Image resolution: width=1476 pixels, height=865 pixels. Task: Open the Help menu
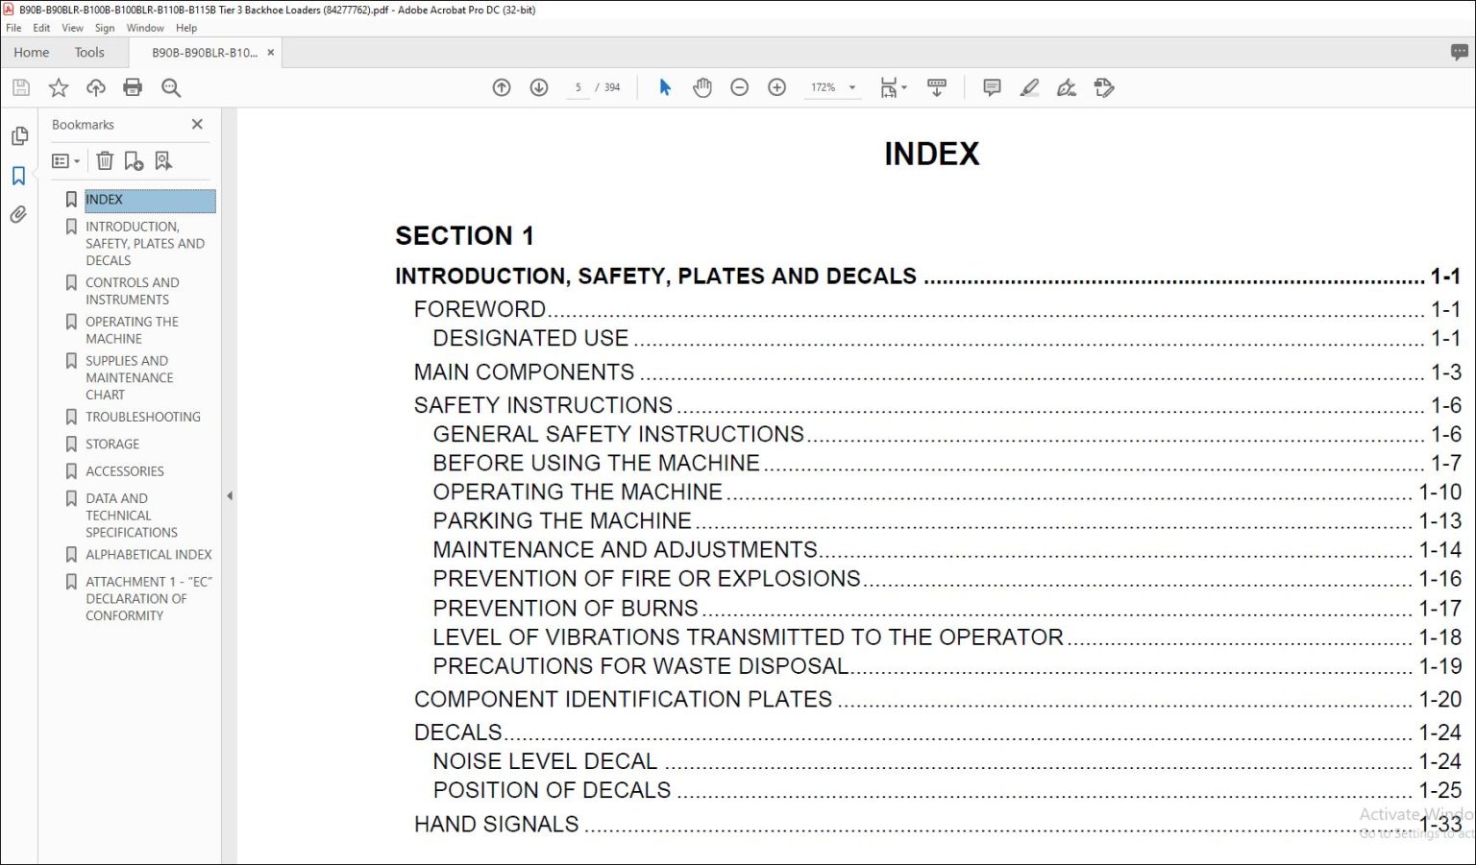pyautogui.click(x=186, y=28)
